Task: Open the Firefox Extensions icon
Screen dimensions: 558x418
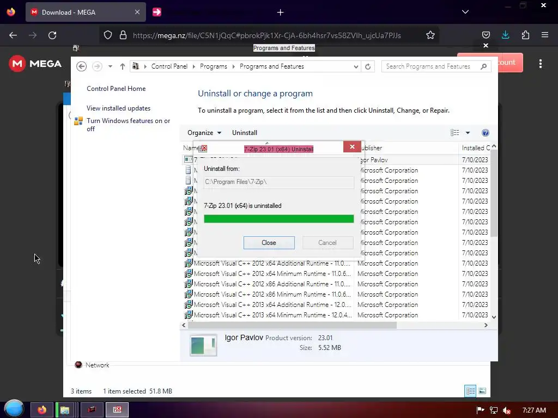Action: pyautogui.click(x=525, y=35)
